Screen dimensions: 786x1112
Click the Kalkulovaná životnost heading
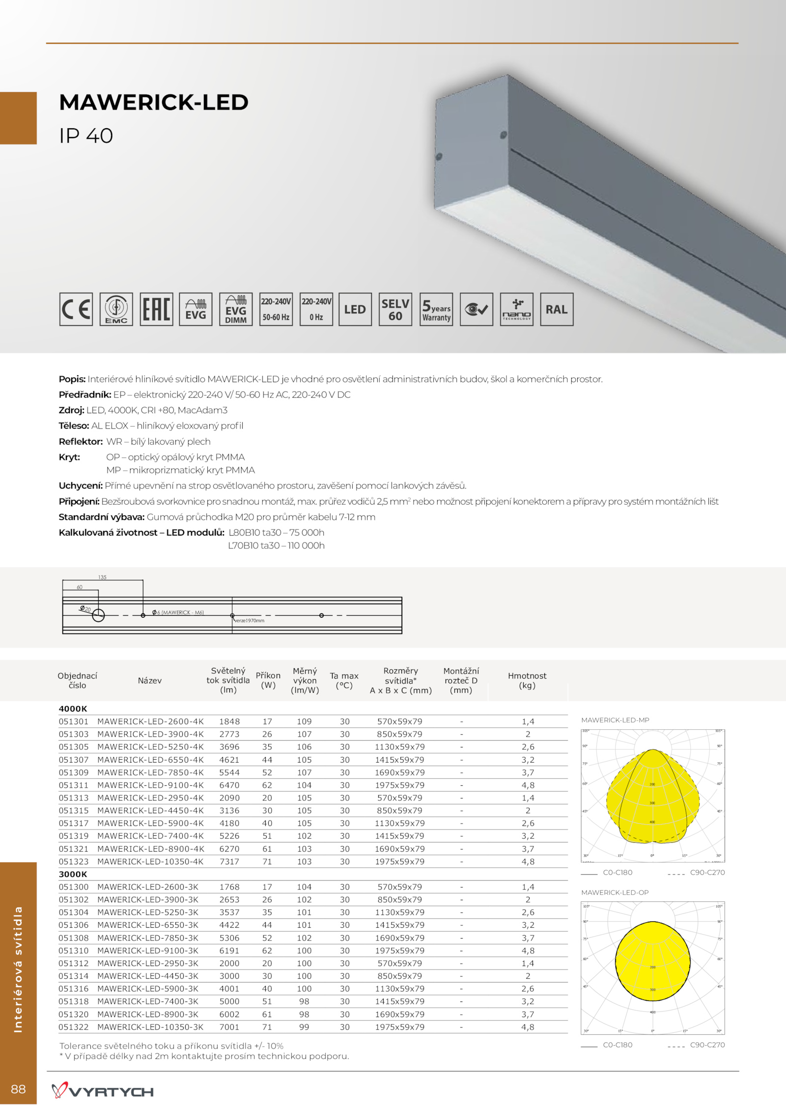[x=141, y=533]
